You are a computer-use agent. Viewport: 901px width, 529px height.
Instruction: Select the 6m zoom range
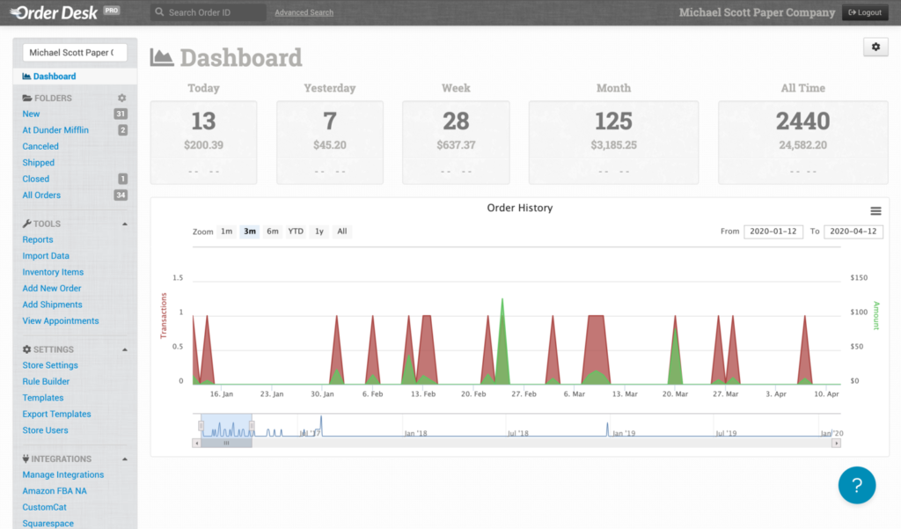click(273, 231)
